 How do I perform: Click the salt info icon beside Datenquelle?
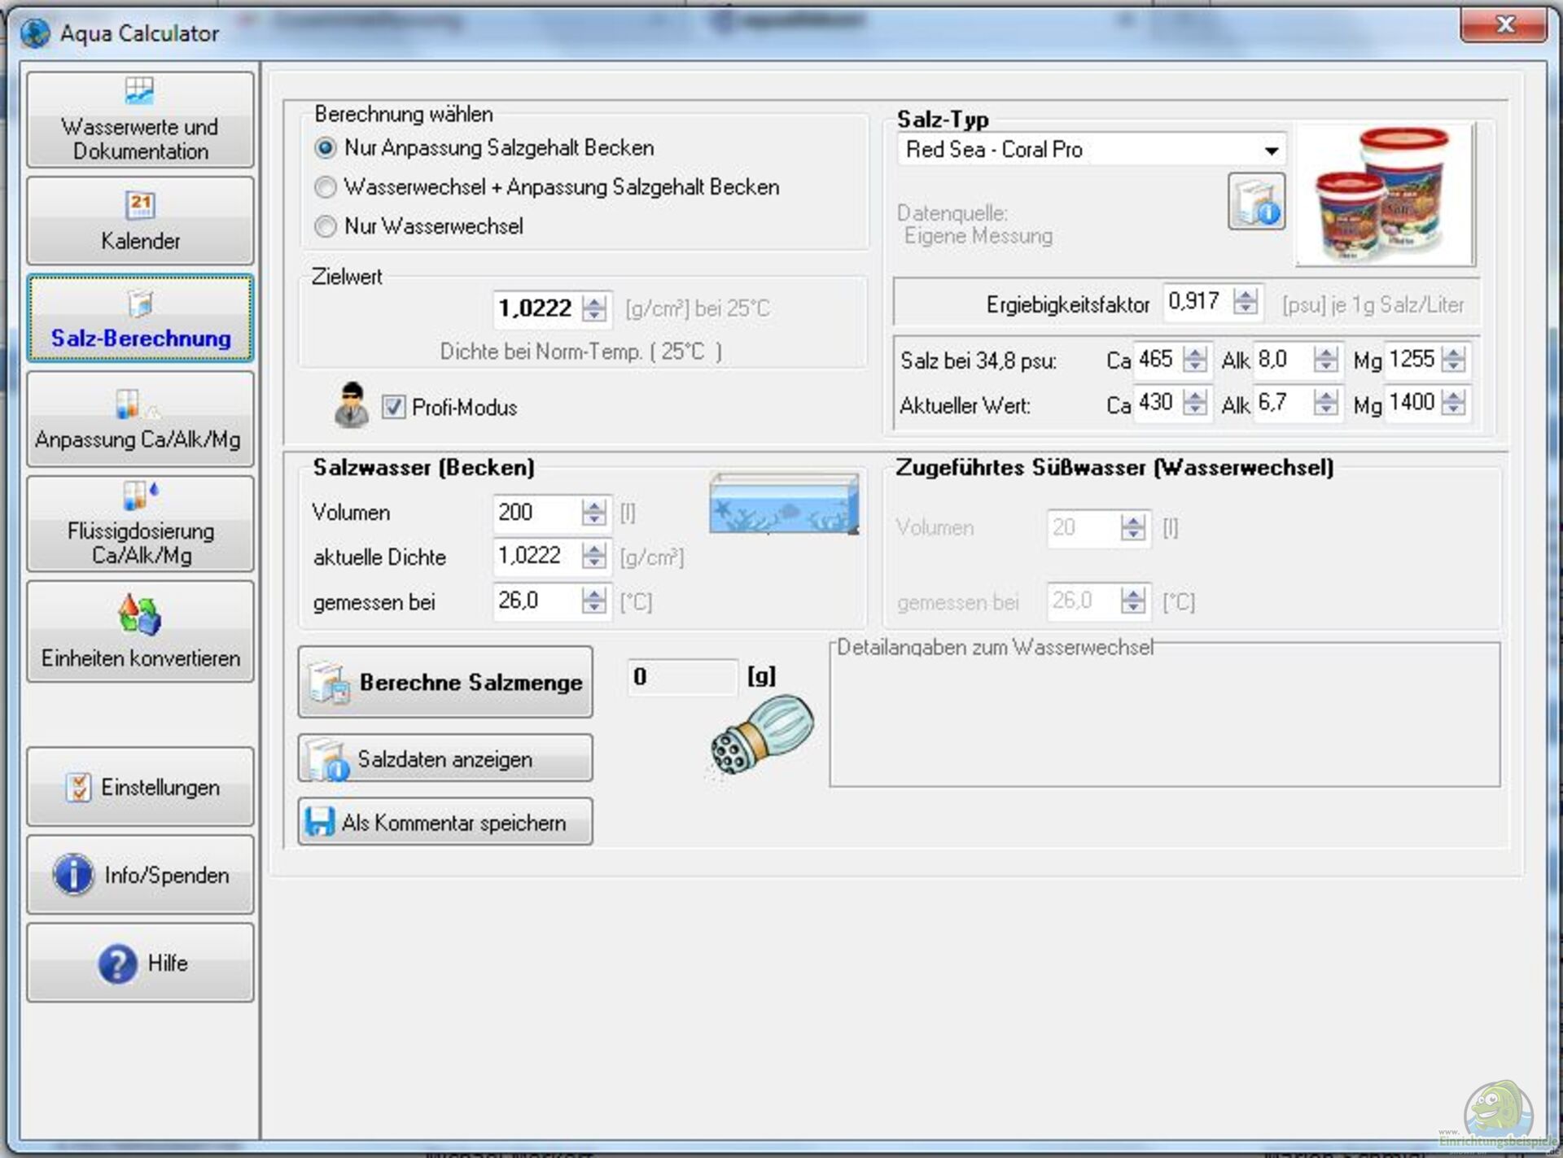[x=1256, y=201]
